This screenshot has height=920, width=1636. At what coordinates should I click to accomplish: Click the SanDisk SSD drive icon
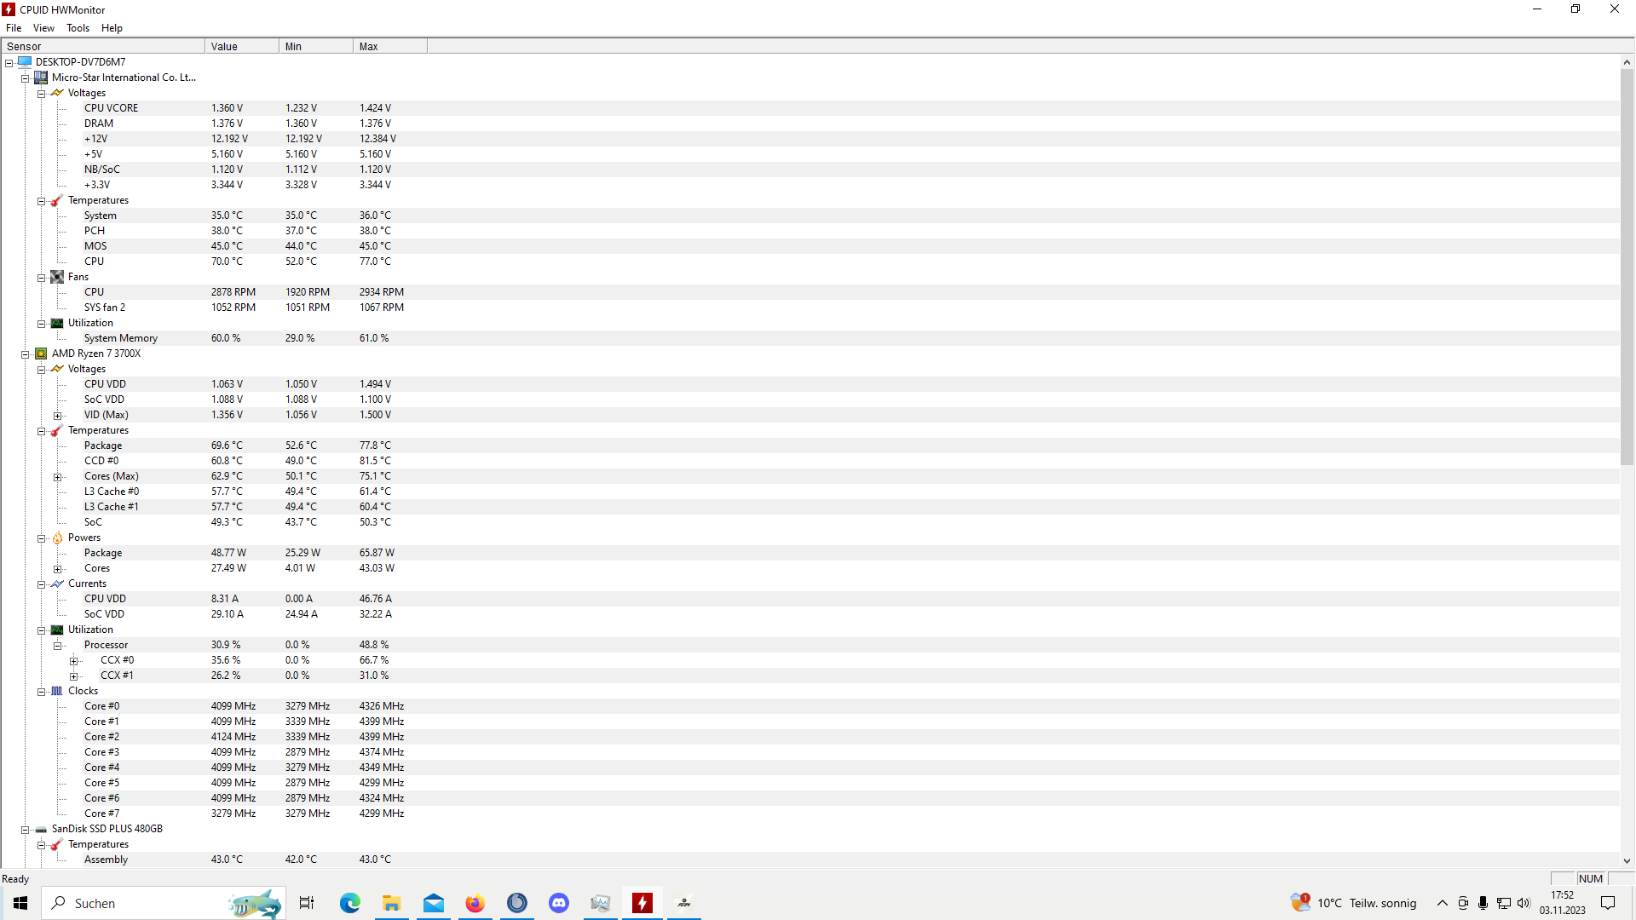pyautogui.click(x=41, y=829)
